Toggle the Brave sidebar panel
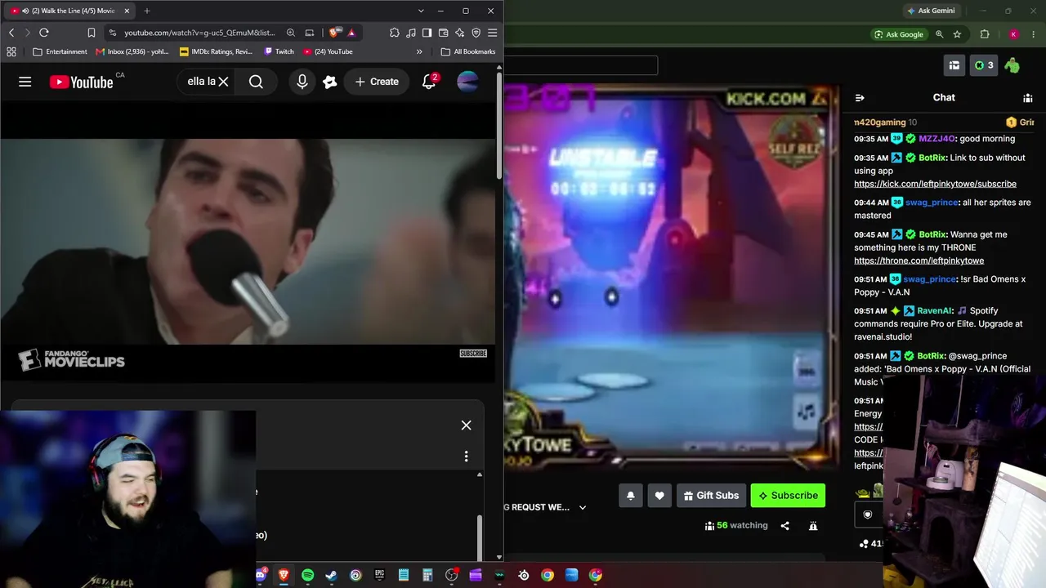 (427, 33)
